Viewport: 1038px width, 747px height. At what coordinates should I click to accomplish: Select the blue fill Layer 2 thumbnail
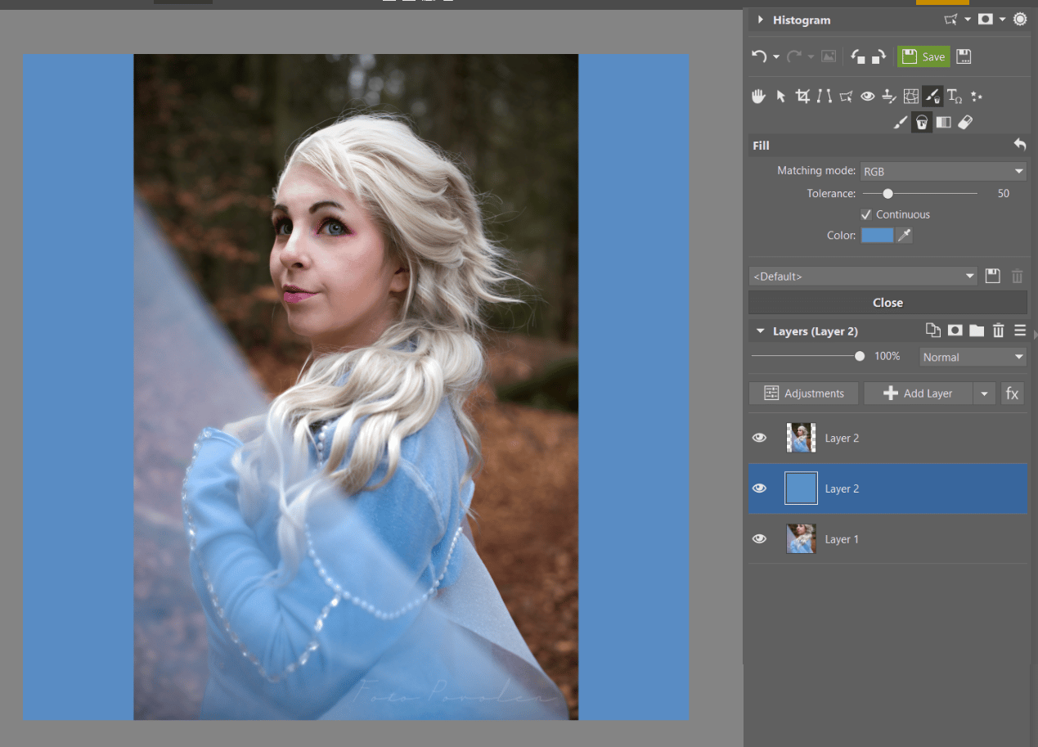(801, 488)
